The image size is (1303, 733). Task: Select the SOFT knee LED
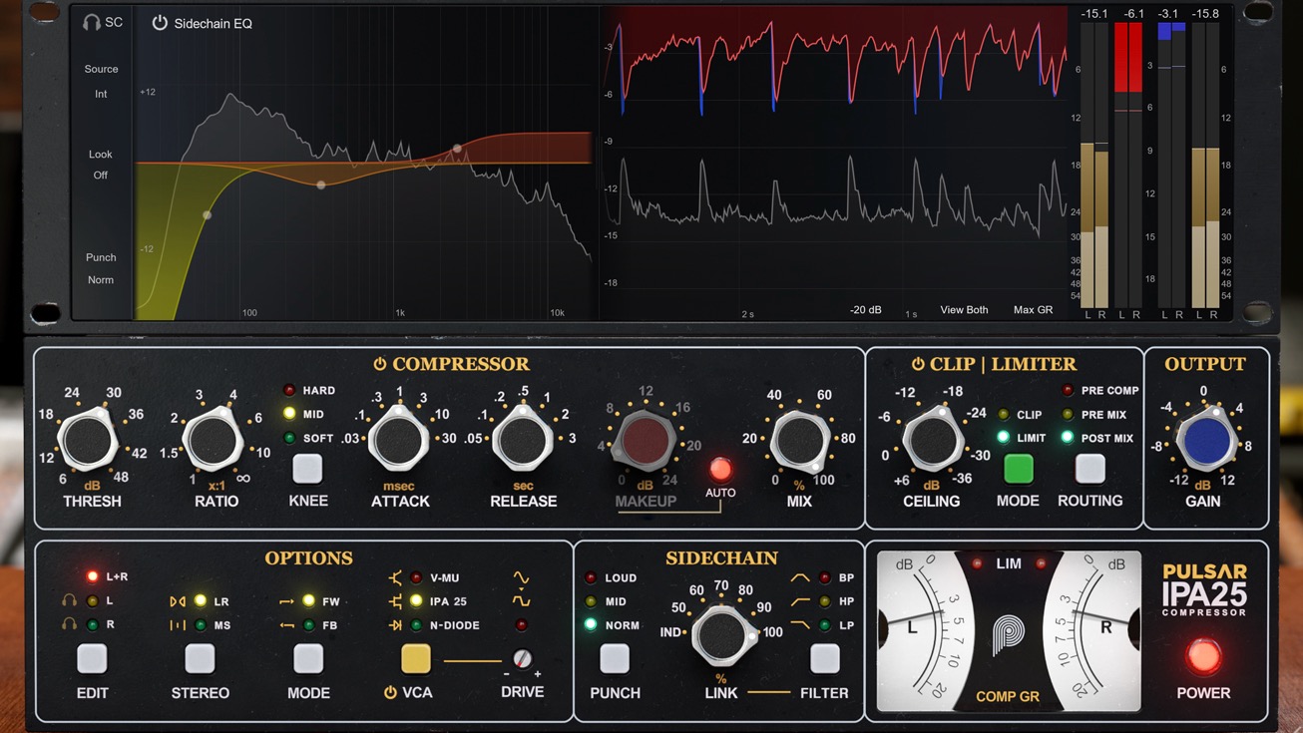coord(289,438)
